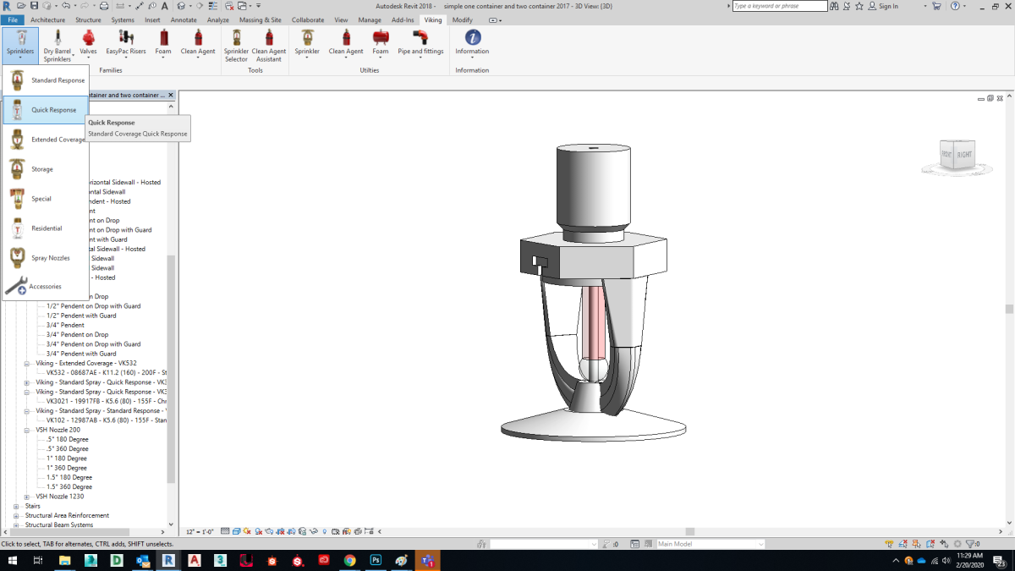Open Outlook from taskbar
This screenshot has width=1015, height=571.
point(142,560)
